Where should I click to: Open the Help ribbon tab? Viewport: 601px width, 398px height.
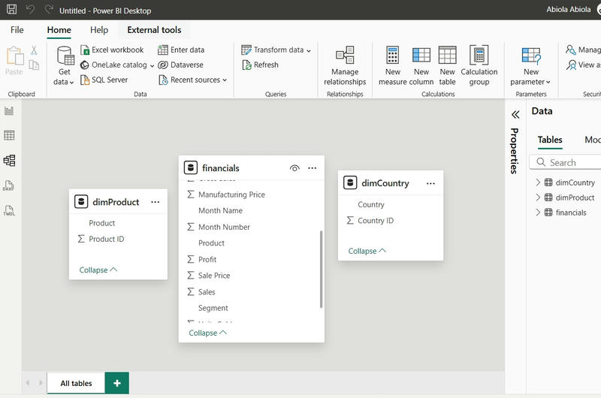[x=99, y=30]
